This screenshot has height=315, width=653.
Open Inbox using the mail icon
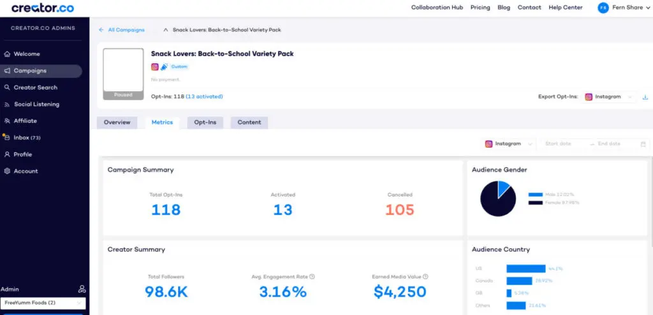pyautogui.click(x=7, y=137)
